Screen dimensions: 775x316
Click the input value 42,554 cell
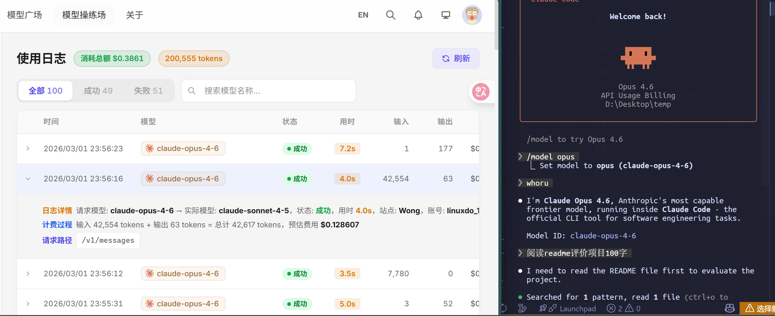click(396, 179)
